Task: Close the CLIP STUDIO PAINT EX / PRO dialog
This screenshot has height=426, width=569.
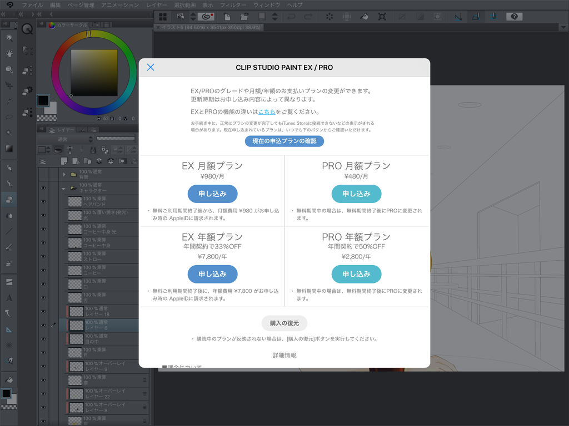Action: click(151, 67)
